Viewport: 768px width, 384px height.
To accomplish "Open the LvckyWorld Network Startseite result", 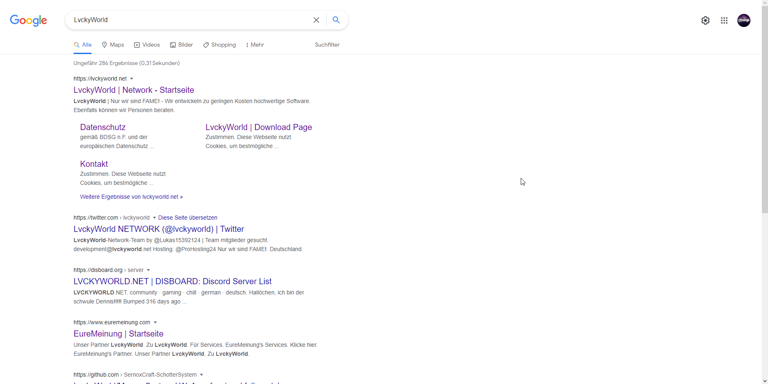I will pyautogui.click(x=134, y=90).
